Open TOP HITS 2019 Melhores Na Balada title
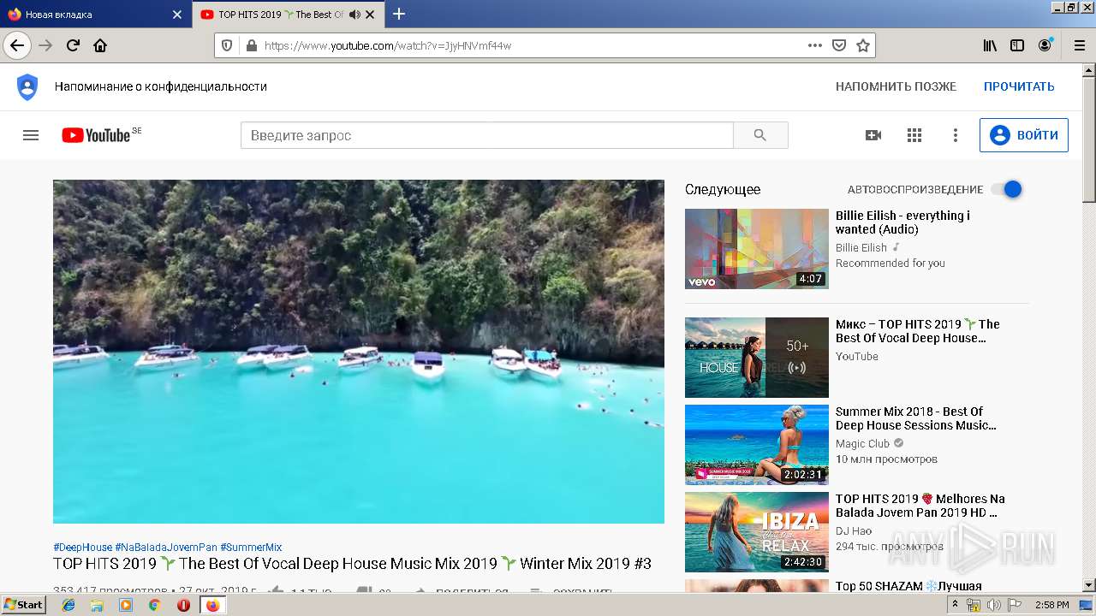Screen dimensions: 1096x616 920,506
